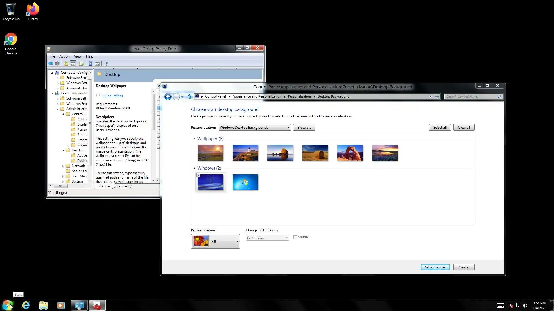Click Export List toolbar icon
This screenshot has width=554, height=311.
[x=81, y=64]
